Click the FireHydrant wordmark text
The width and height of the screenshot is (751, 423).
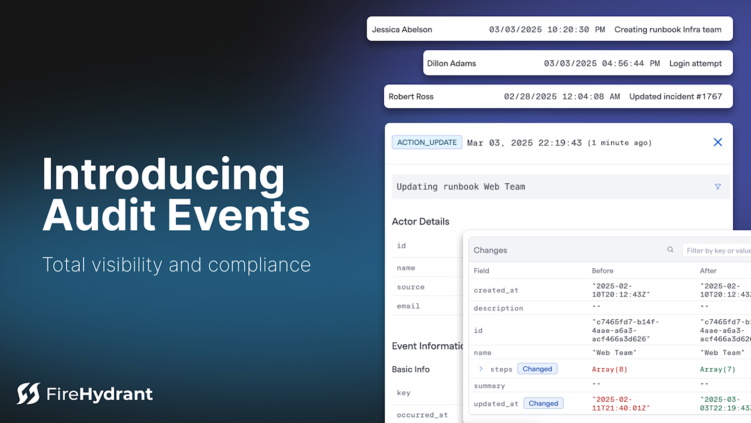tap(100, 394)
